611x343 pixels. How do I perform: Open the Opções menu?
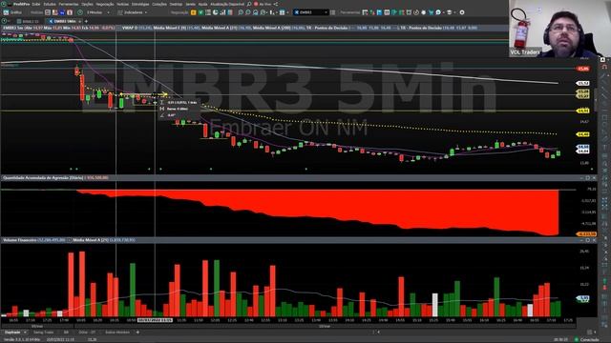tap(87, 4)
